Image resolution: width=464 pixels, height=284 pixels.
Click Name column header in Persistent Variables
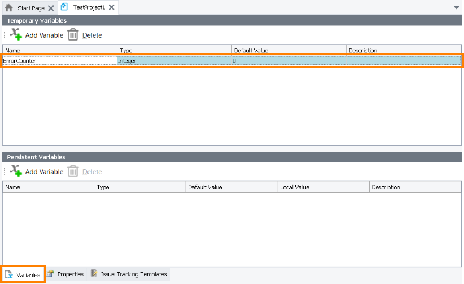point(49,187)
